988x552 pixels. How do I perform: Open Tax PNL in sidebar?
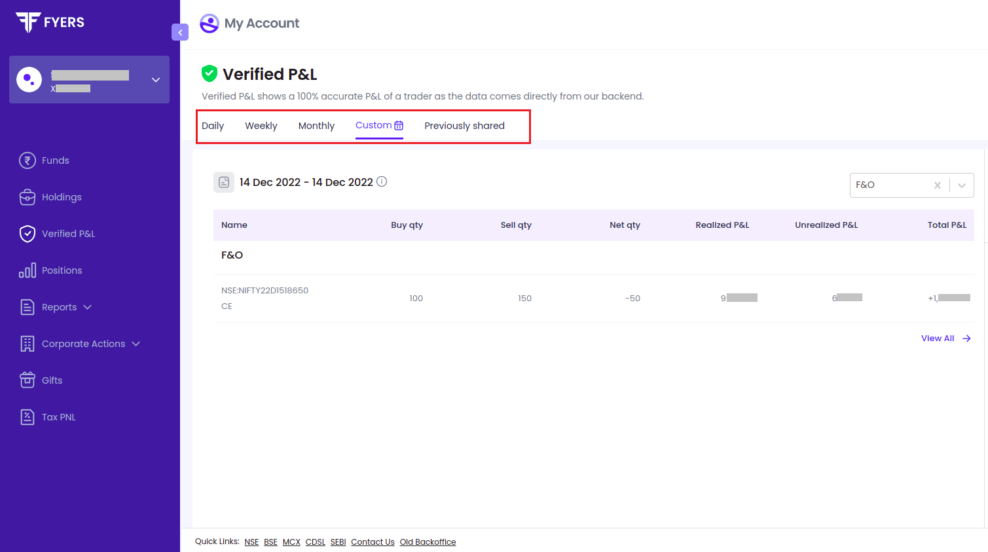[x=59, y=417]
